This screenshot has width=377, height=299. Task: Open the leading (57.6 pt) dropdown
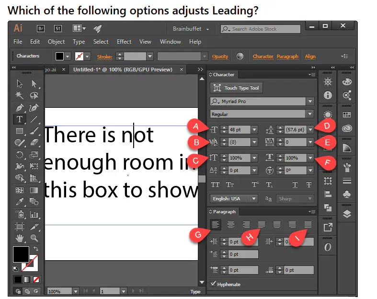[x=310, y=130]
